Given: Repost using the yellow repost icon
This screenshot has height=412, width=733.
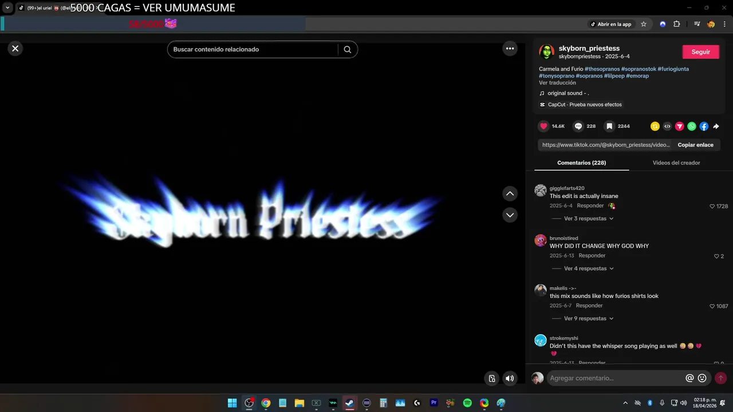Looking at the screenshot, I should 655,126.
